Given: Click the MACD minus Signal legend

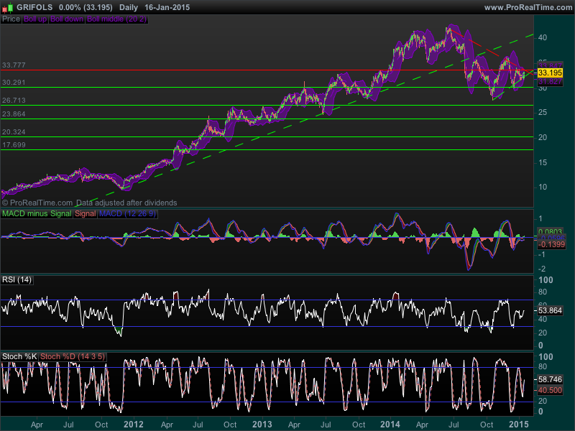Looking at the screenshot, I should pyautogui.click(x=37, y=213).
